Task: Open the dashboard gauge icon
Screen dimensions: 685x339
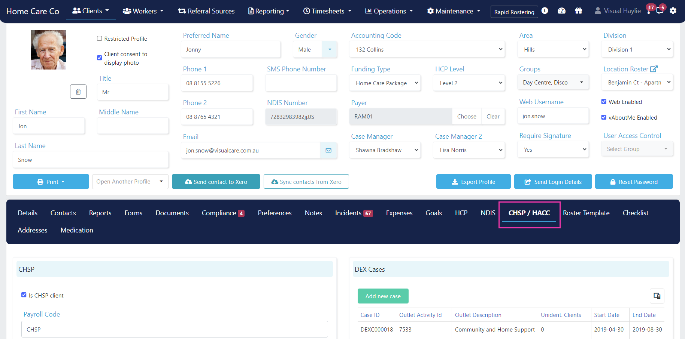Action: point(561,11)
